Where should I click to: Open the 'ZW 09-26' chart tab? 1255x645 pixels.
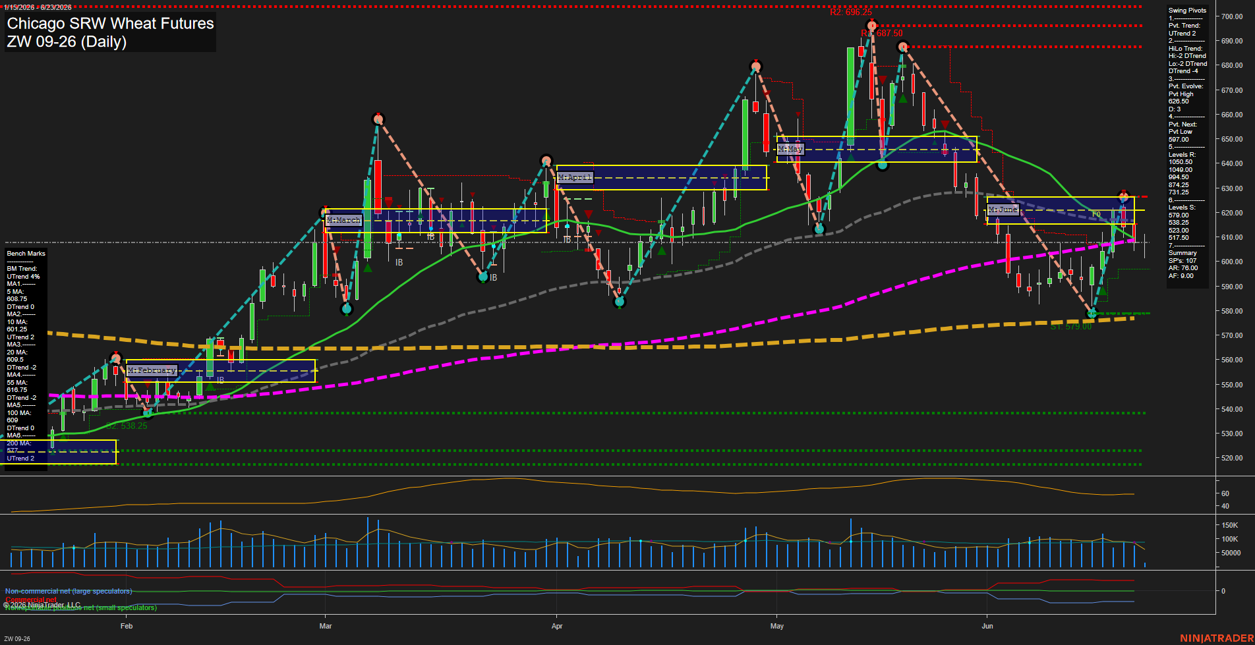[x=17, y=638]
